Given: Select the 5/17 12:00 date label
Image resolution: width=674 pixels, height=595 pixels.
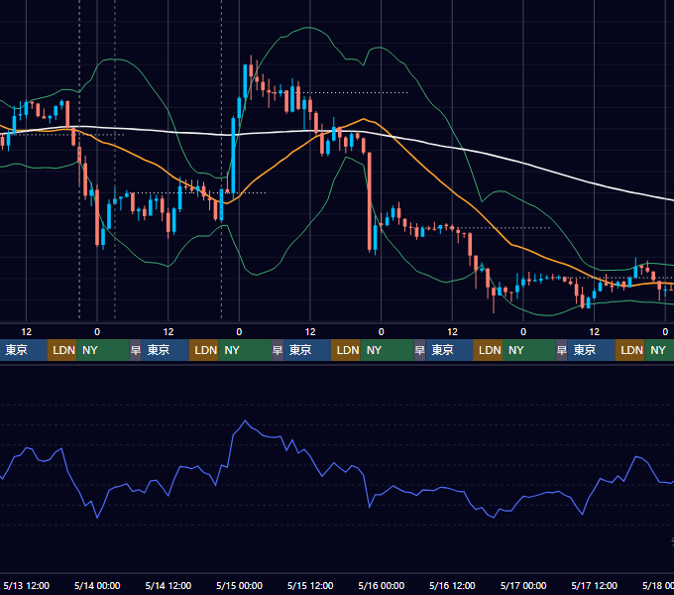Looking at the screenshot, I should pyautogui.click(x=594, y=585).
